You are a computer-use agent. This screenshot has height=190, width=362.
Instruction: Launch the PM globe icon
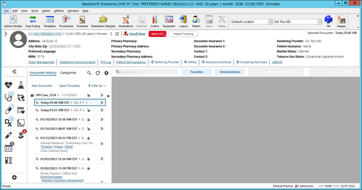click(x=328, y=22)
